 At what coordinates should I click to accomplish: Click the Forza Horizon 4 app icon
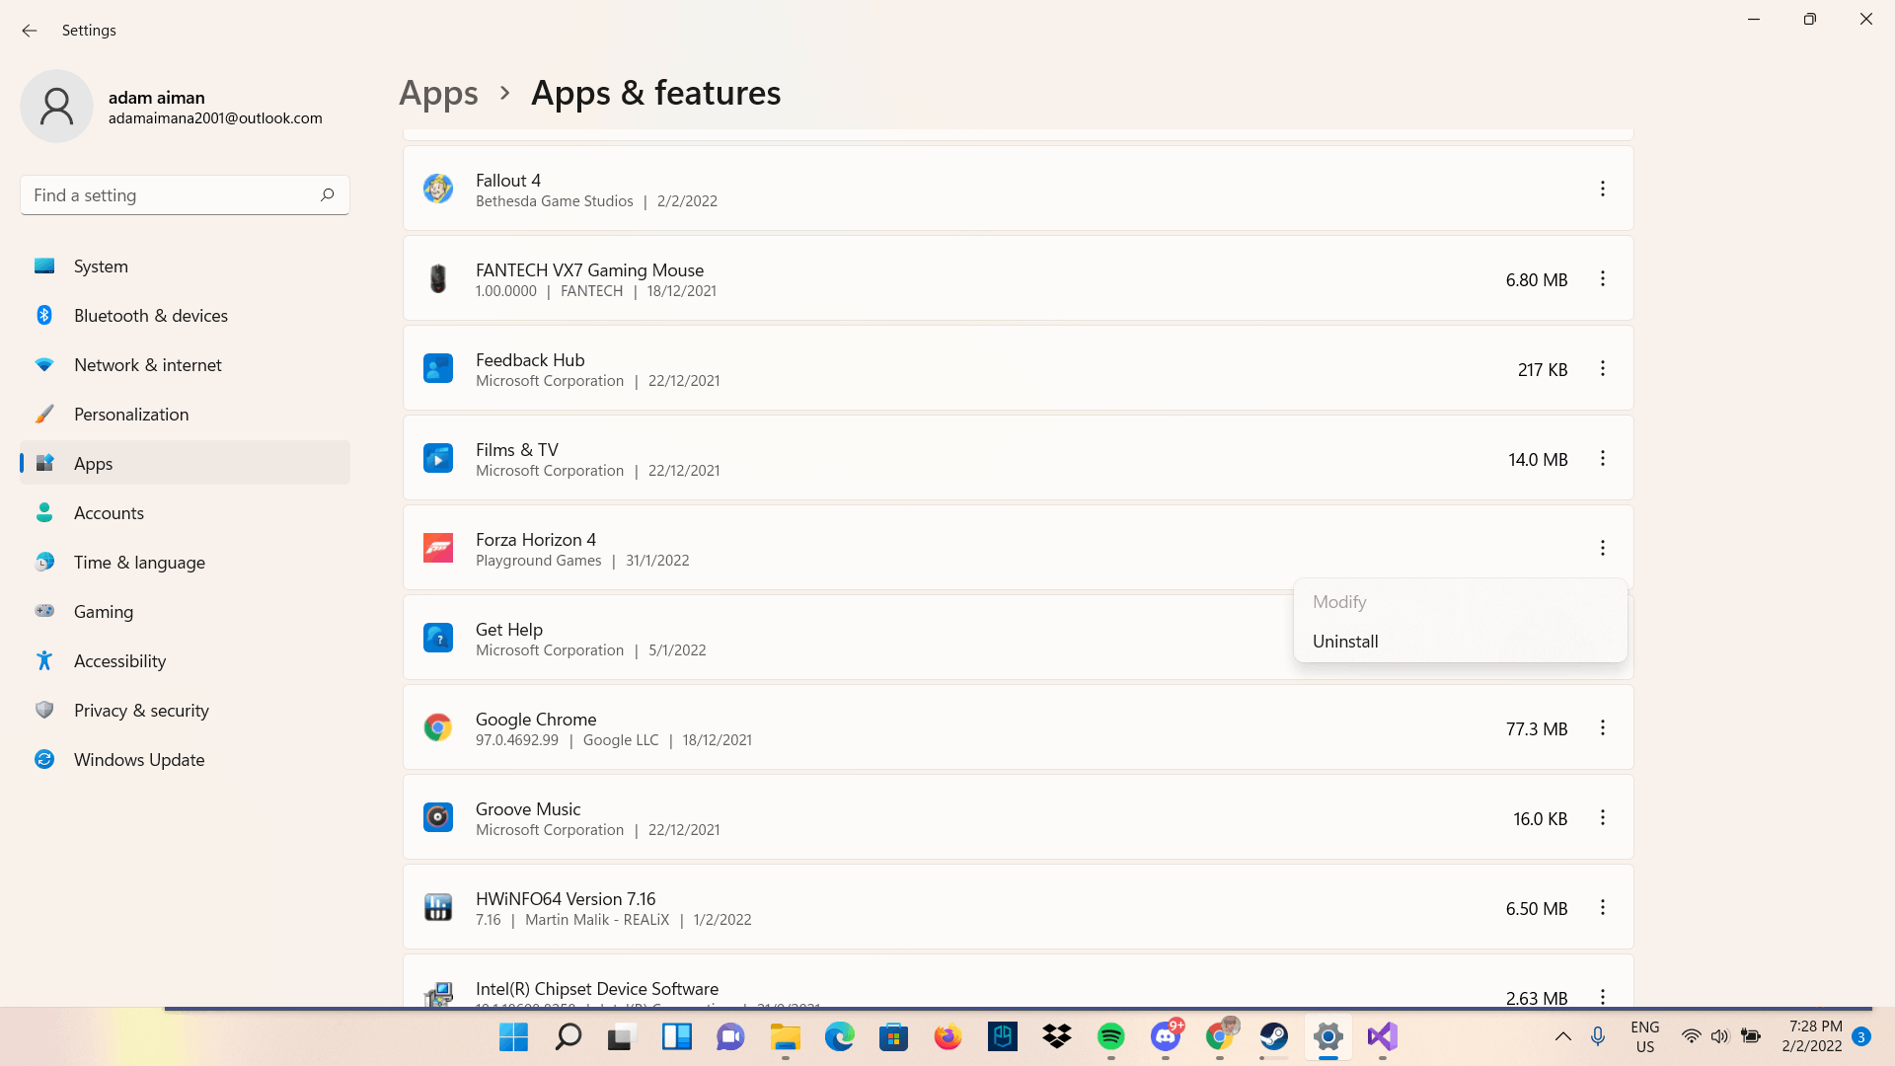pos(438,548)
